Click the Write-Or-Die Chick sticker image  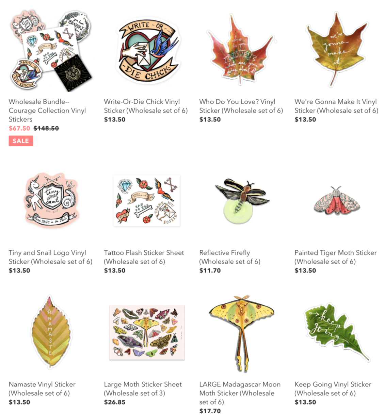(146, 50)
